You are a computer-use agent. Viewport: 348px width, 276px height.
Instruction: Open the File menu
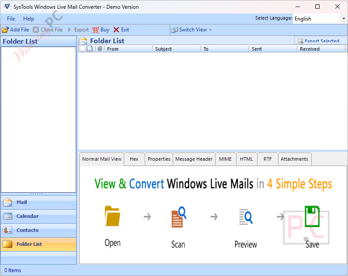click(11, 19)
